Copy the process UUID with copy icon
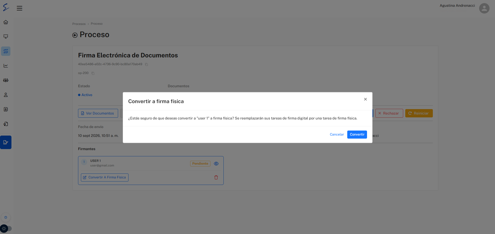 pyautogui.click(x=146, y=64)
